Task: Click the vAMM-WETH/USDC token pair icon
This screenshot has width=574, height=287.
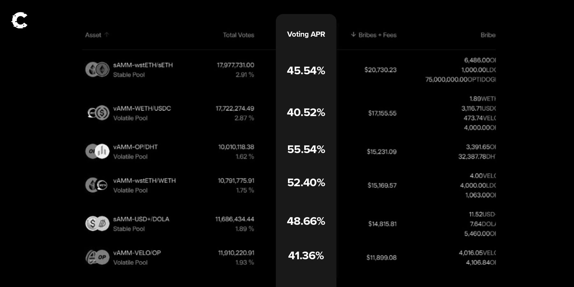Action: [x=98, y=113]
